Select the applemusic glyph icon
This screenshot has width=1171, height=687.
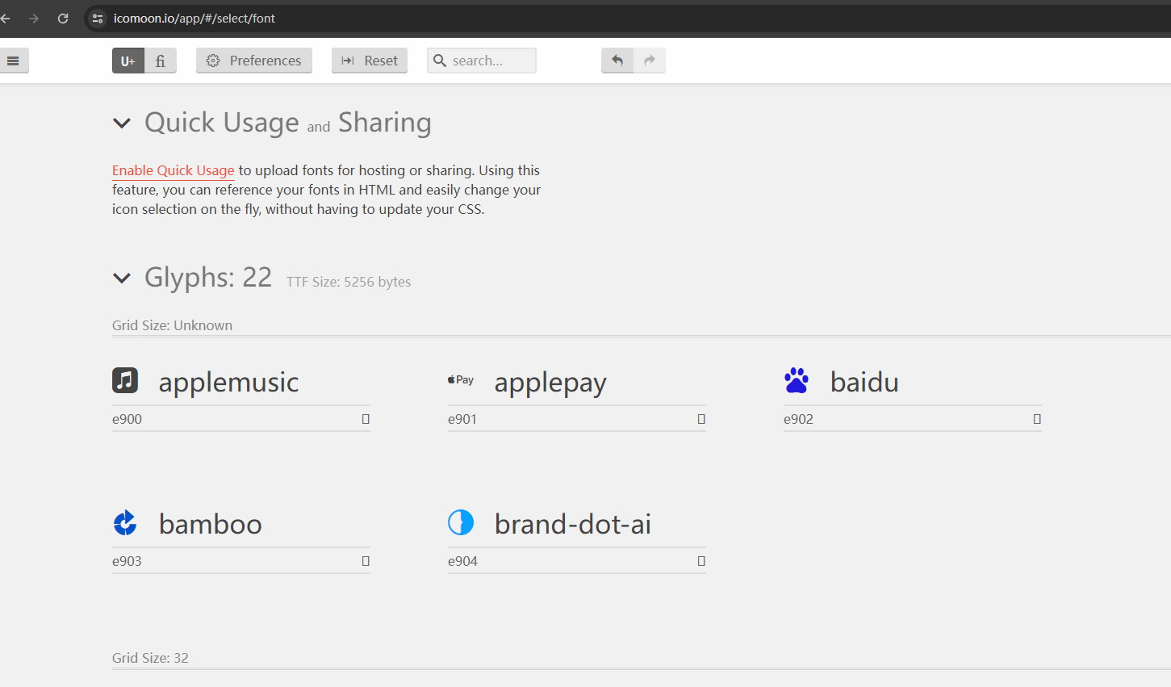click(125, 380)
